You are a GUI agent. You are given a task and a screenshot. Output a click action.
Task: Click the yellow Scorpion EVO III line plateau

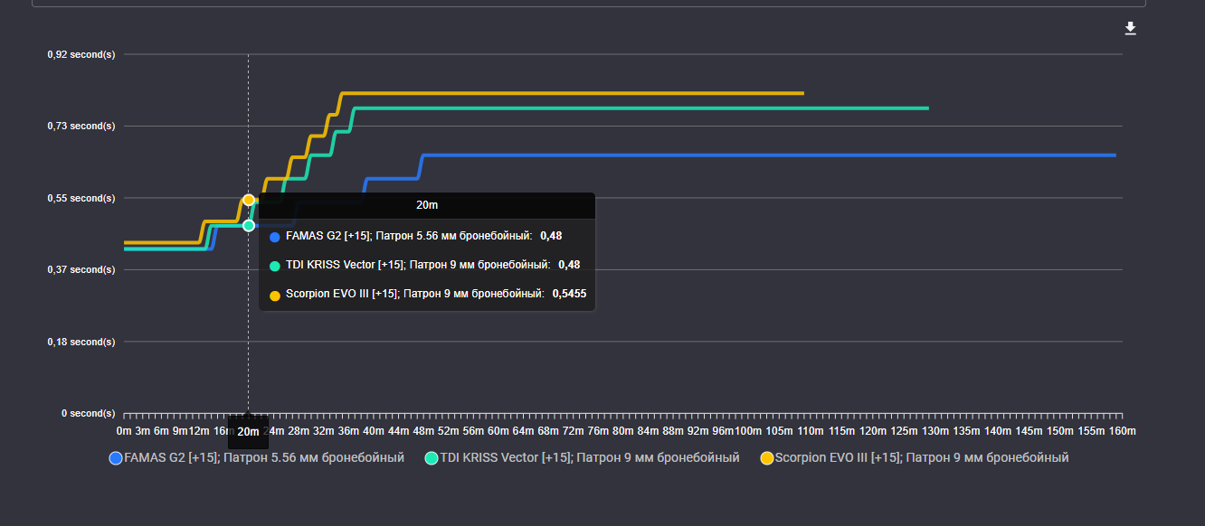click(572, 93)
